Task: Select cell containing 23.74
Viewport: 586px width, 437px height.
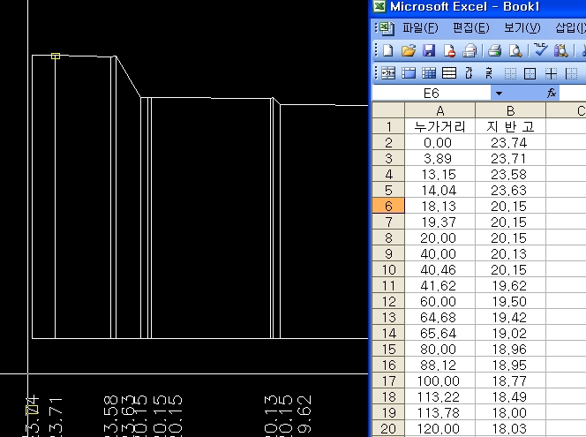Action: [510, 142]
